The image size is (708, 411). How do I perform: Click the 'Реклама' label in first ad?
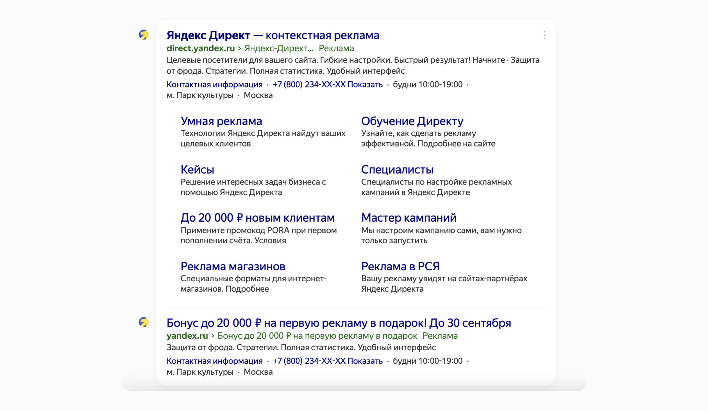pyautogui.click(x=336, y=48)
